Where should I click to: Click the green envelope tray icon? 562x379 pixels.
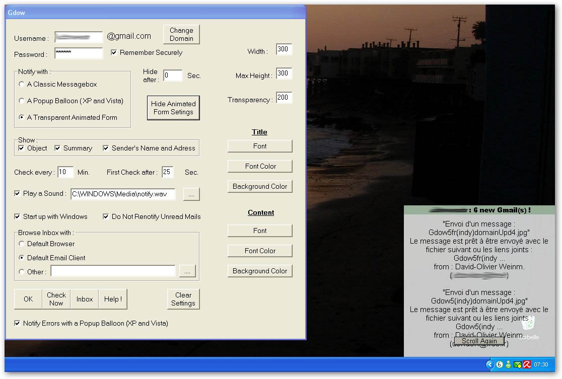point(518,365)
